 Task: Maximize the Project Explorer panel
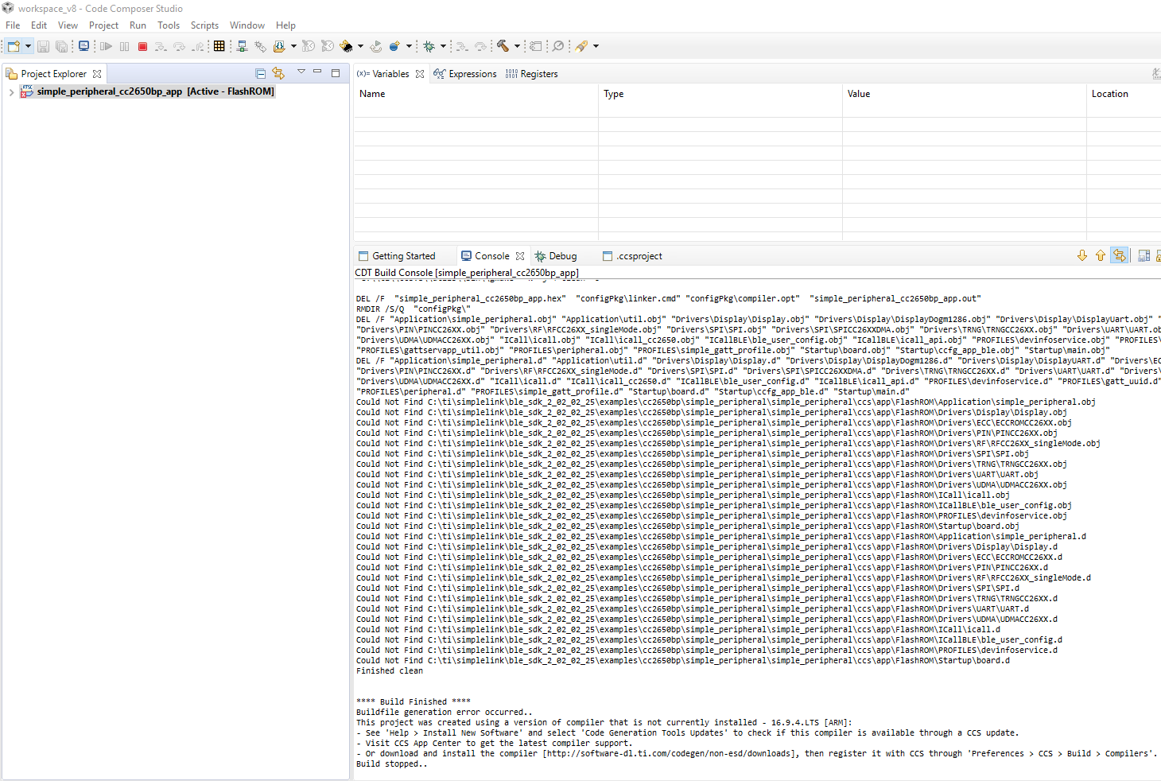tap(336, 72)
